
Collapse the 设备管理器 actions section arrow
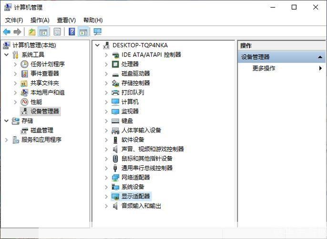tap(320, 57)
